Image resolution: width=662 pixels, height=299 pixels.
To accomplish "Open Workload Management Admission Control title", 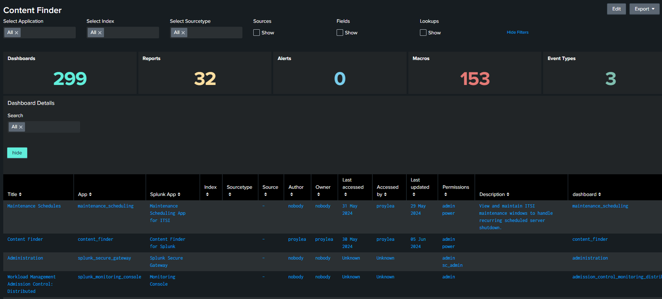I will point(32,284).
